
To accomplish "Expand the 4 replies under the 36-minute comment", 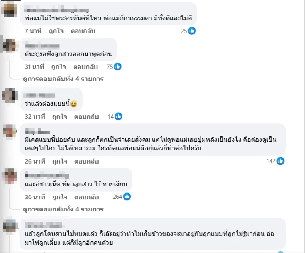I will pyautogui.click(x=63, y=209).
